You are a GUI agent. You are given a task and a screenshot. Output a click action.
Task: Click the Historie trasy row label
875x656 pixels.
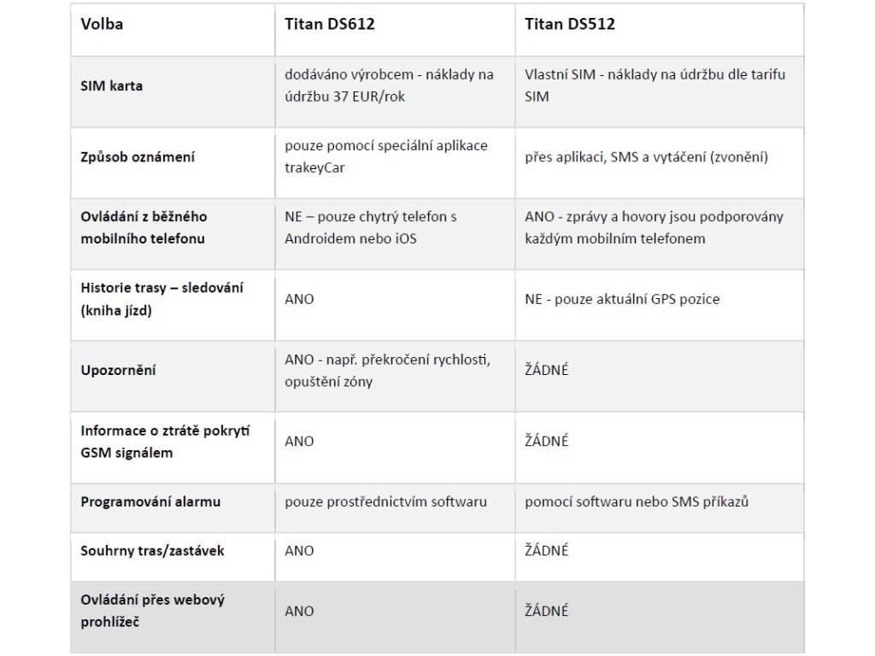point(161,299)
